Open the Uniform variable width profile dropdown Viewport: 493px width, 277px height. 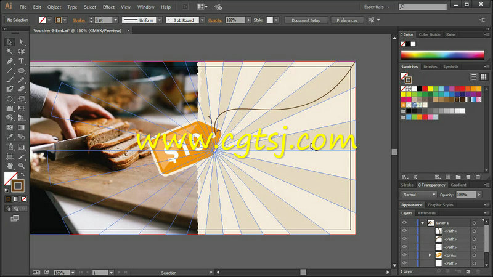point(160,20)
